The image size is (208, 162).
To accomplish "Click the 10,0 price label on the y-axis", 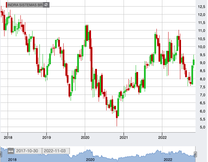I will 202,47.
